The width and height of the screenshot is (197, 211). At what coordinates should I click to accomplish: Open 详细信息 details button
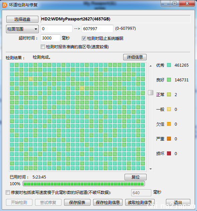point(135,57)
